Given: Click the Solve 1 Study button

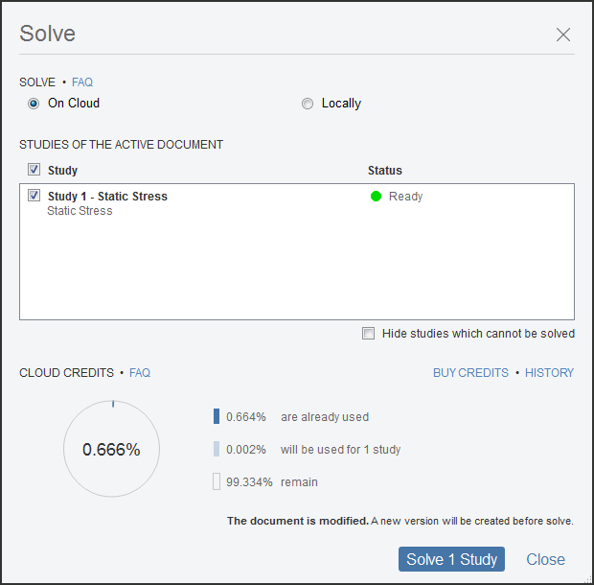Looking at the screenshot, I should [x=451, y=560].
